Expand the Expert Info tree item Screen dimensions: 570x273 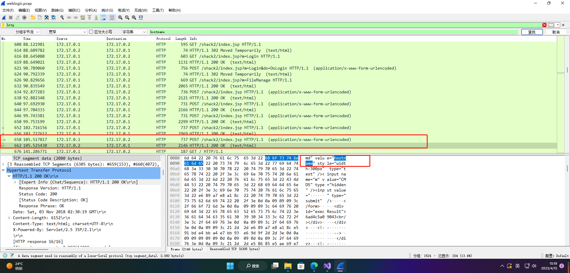click(x=15, y=182)
